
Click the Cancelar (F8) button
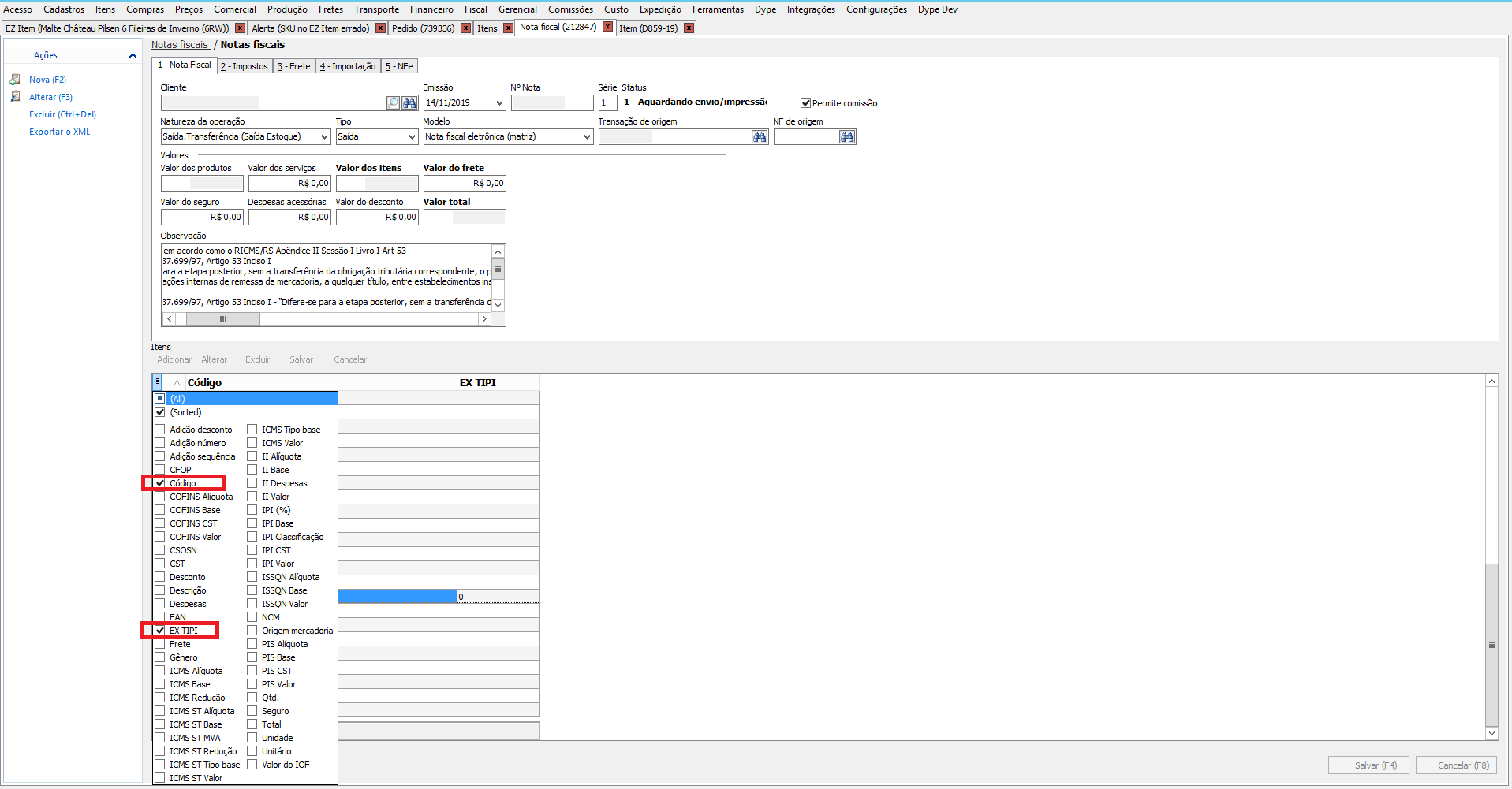1457,765
